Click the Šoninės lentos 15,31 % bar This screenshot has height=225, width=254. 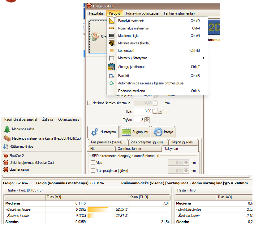pos(90,216)
